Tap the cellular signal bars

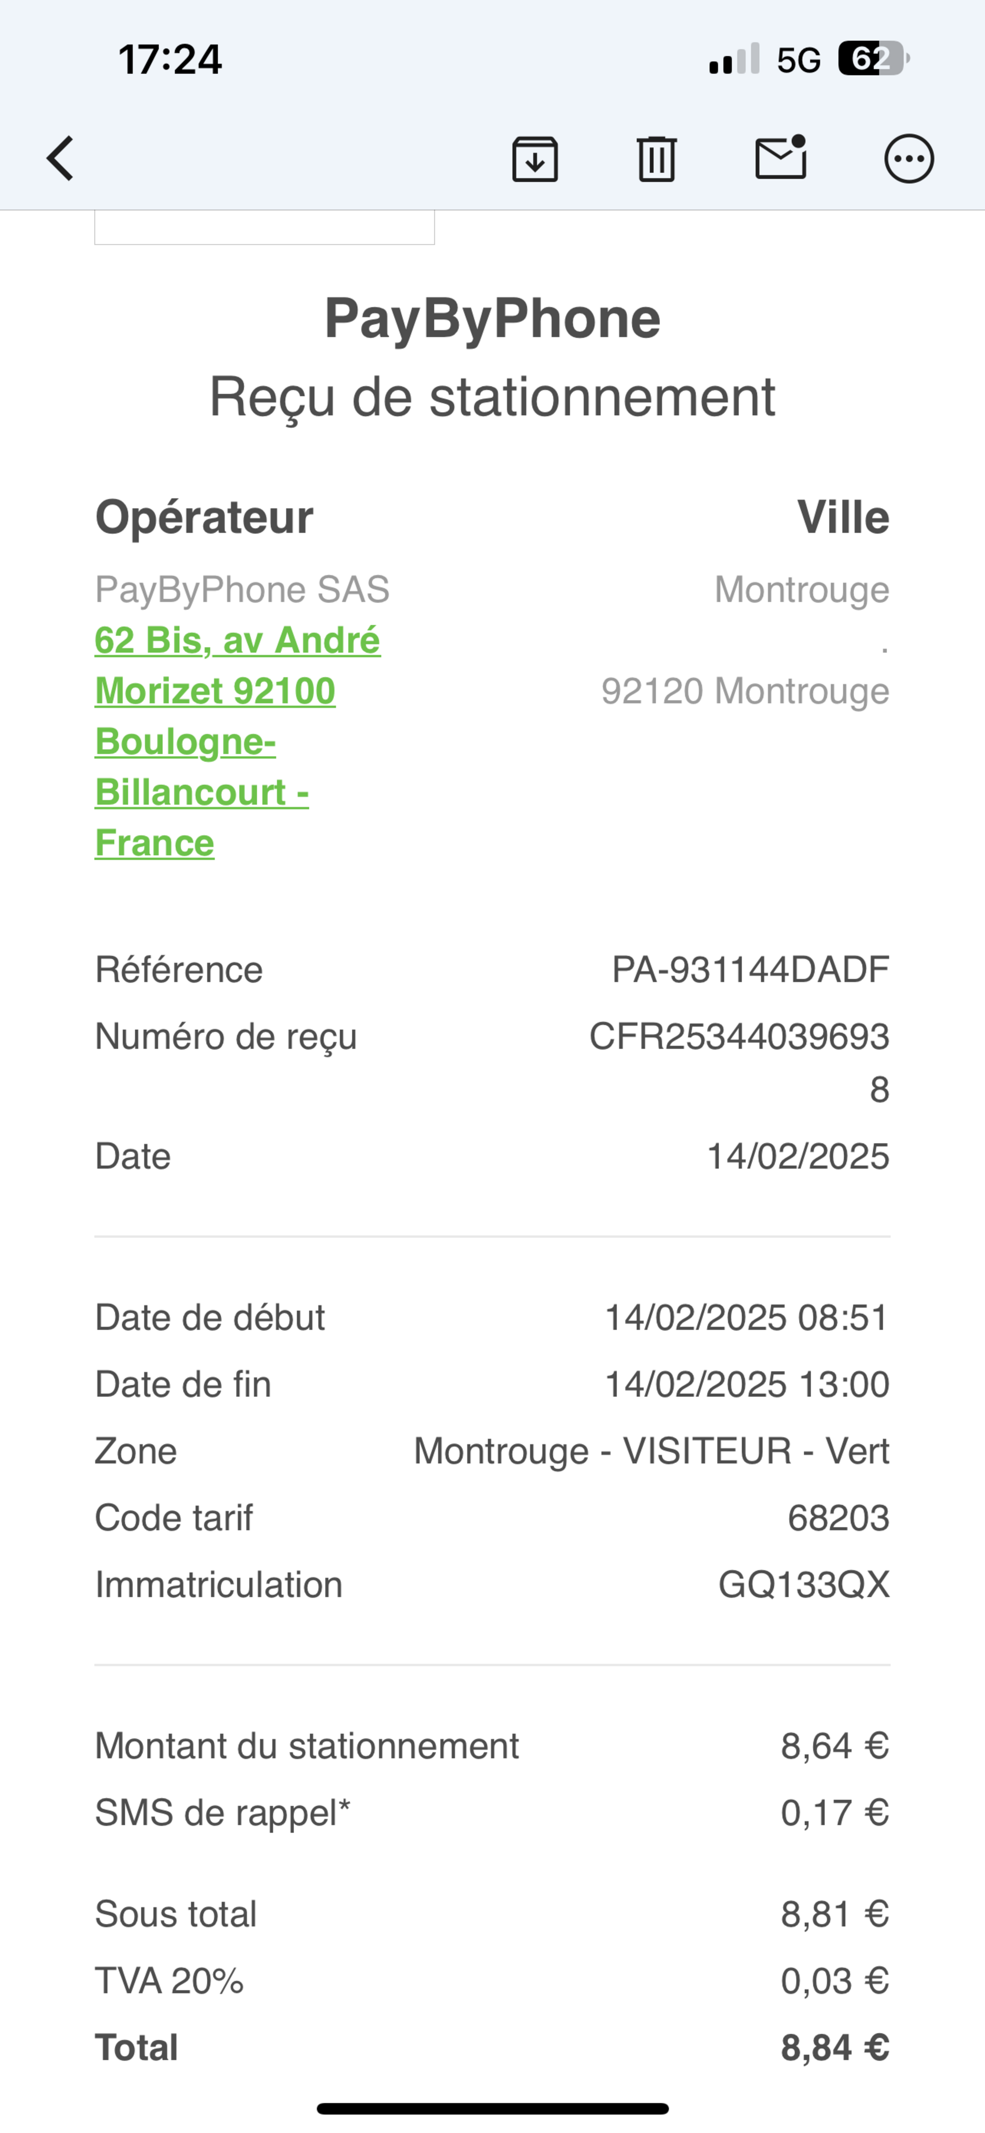pyautogui.click(x=734, y=60)
